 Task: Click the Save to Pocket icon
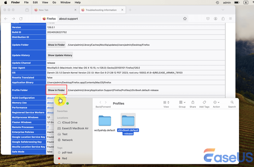pos(208,19)
